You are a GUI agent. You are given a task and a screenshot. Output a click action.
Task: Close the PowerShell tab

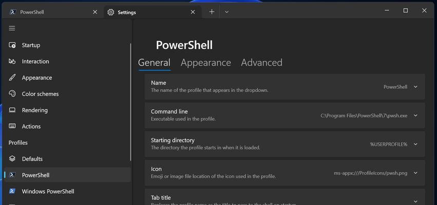95,12
